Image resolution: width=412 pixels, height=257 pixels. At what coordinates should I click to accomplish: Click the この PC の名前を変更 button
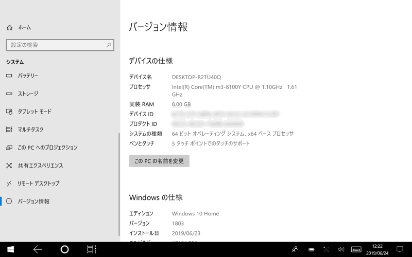click(x=159, y=161)
